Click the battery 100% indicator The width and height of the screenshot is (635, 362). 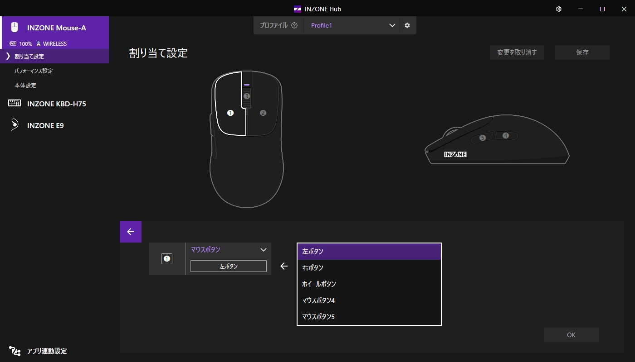click(x=21, y=44)
